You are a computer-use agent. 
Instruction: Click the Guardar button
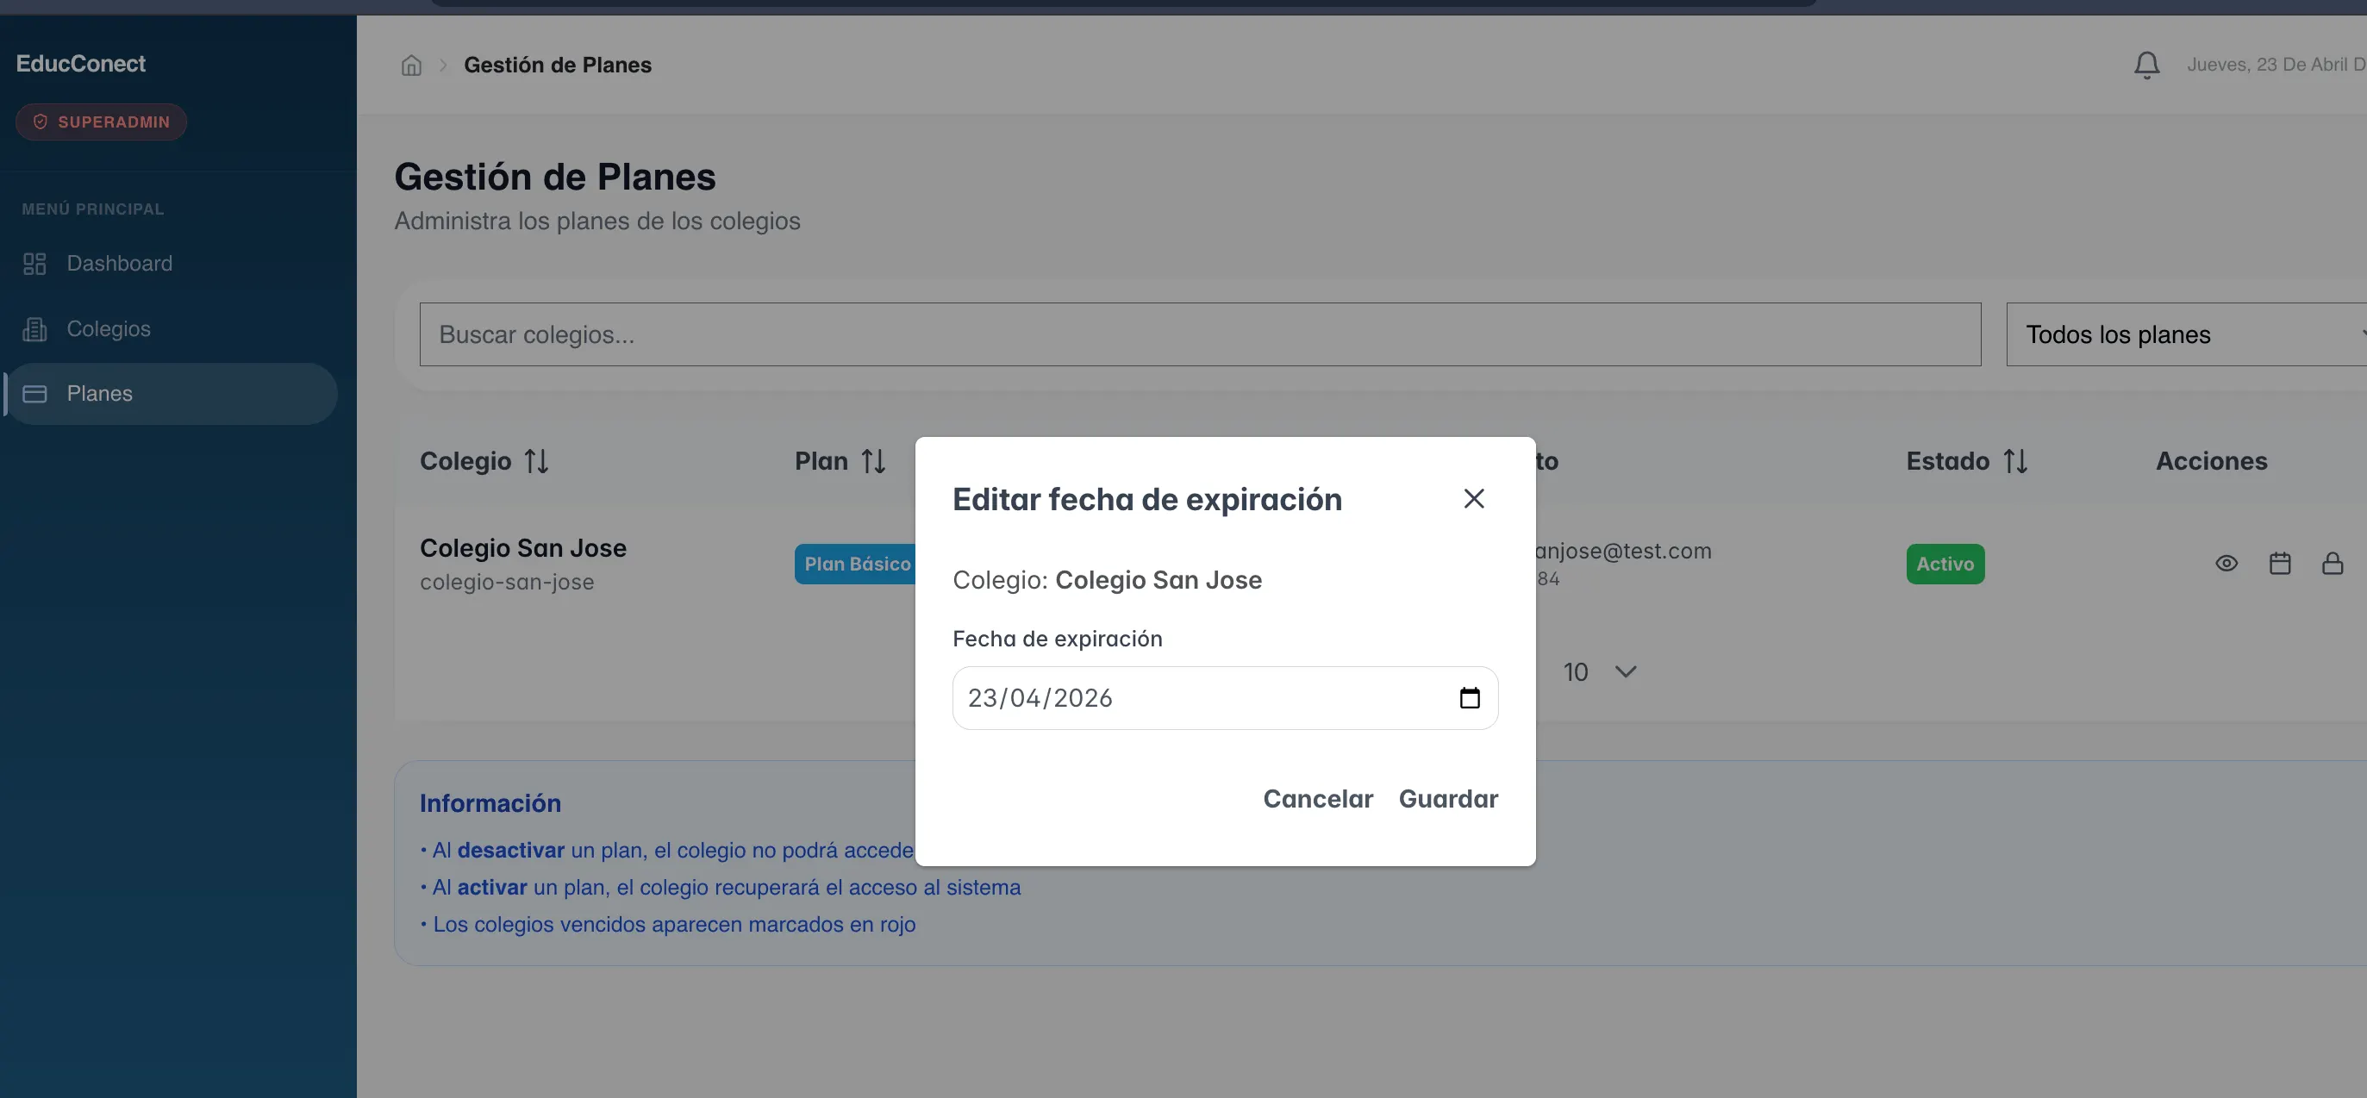click(1448, 798)
